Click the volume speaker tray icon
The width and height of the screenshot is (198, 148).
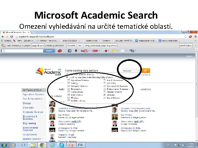pos(184,145)
